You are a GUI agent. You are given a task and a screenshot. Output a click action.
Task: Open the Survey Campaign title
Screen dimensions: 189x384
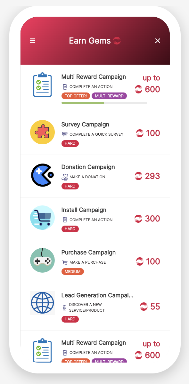[x=85, y=124]
